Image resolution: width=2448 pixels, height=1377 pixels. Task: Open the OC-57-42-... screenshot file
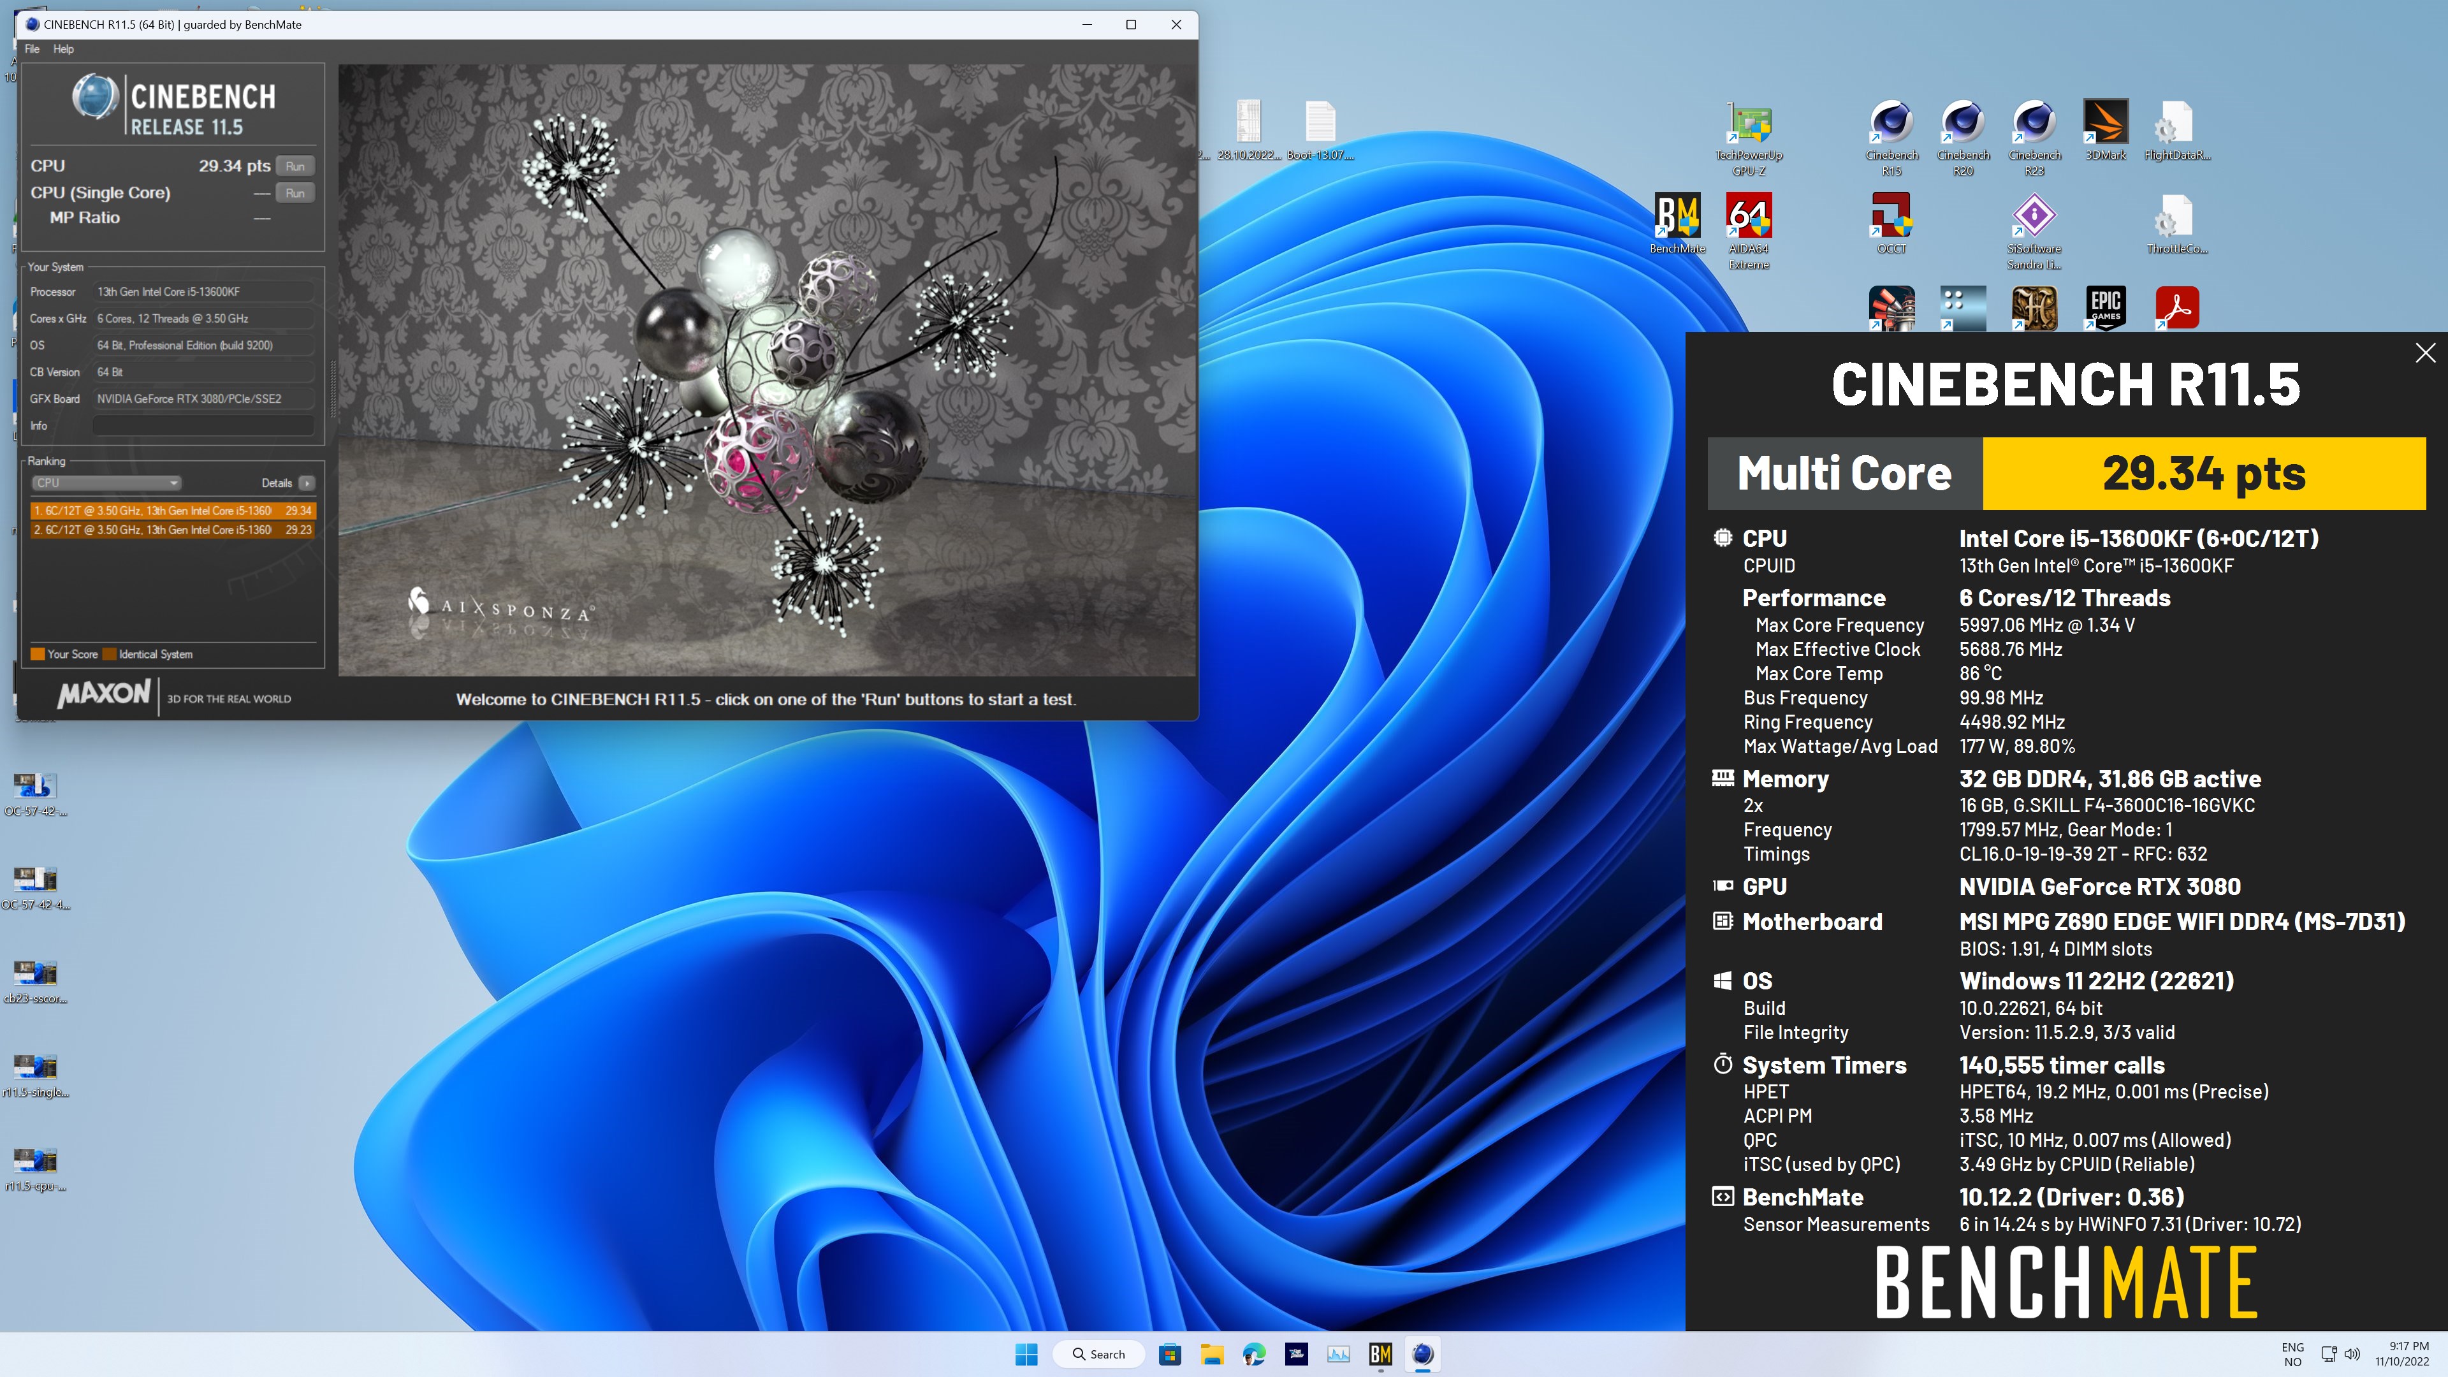click(35, 794)
